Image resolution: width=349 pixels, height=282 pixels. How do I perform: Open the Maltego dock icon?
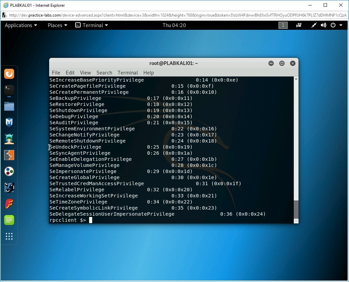point(9,171)
